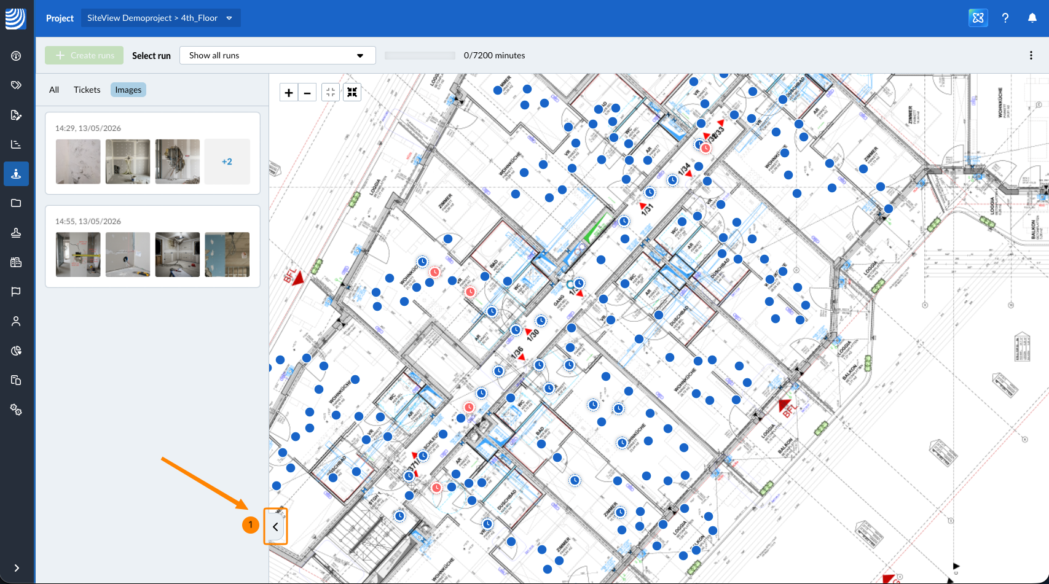This screenshot has height=584, width=1049.
Task: Open first thumbnail in 14:29 image group
Action: [78, 162]
